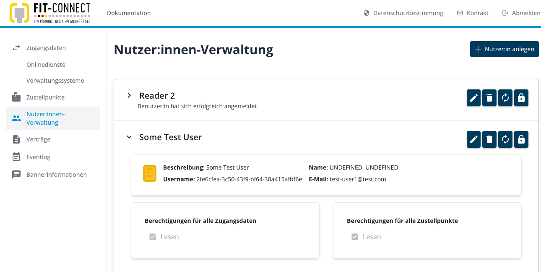
Task: Open Datenschutzbestimmung link
Action: click(408, 13)
